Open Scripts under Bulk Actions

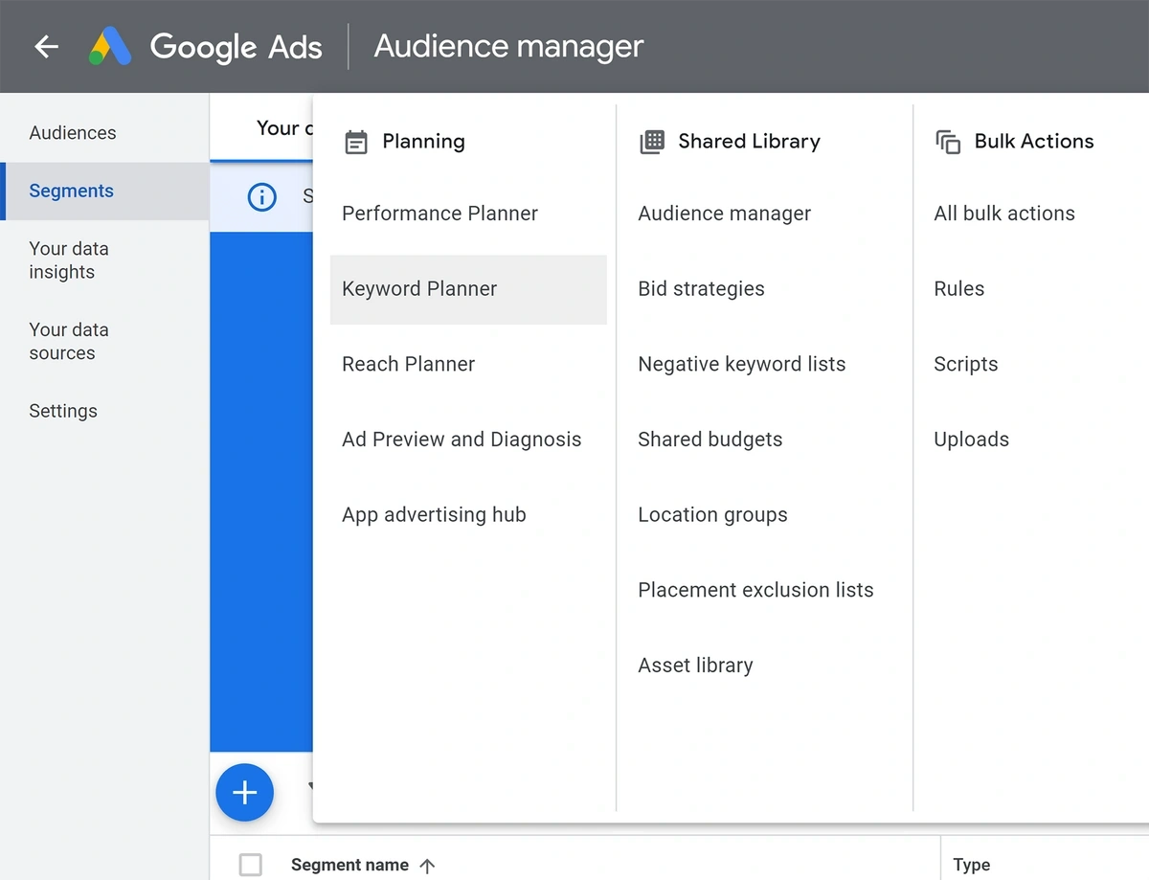(965, 364)
